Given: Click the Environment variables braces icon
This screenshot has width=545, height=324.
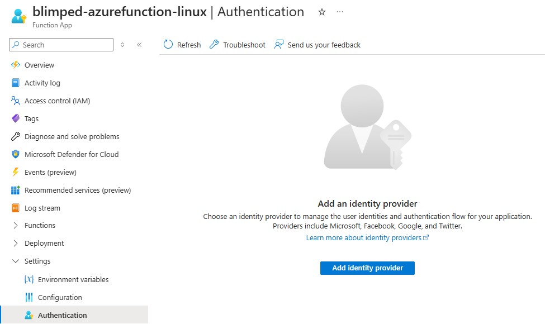Looking at the screenshot, I should click(x=29, y=279).
